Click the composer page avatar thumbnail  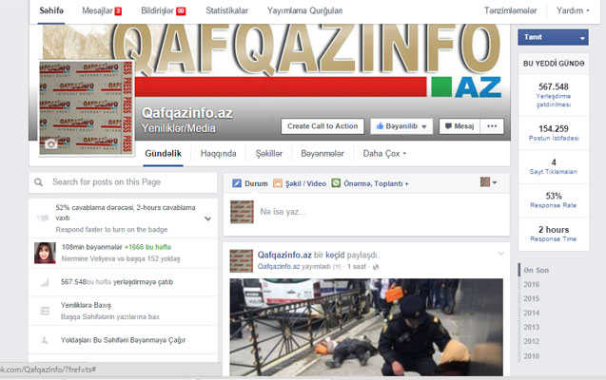click(x=242, y=212)
